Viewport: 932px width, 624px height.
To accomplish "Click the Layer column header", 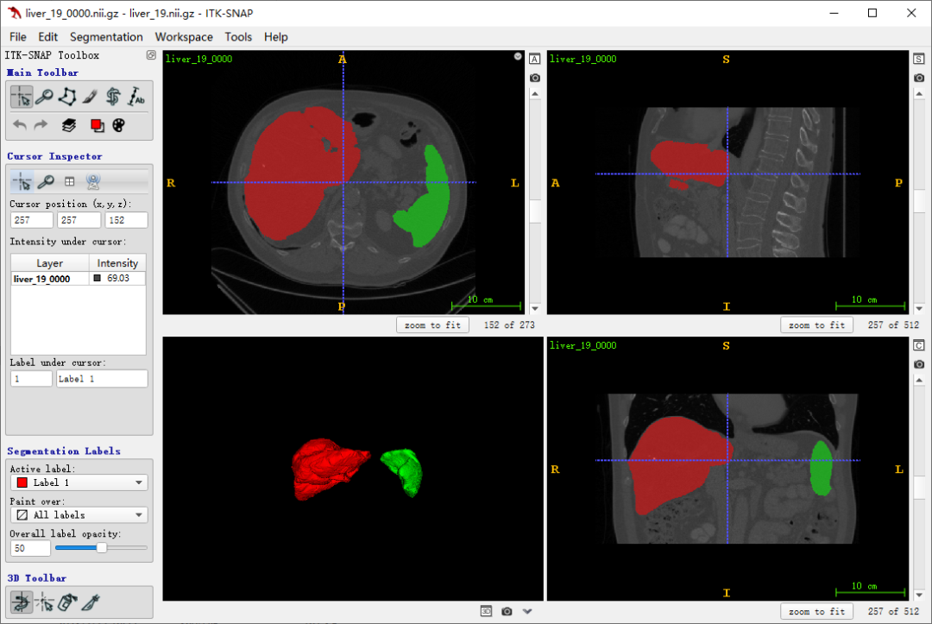I will (50, 262).
